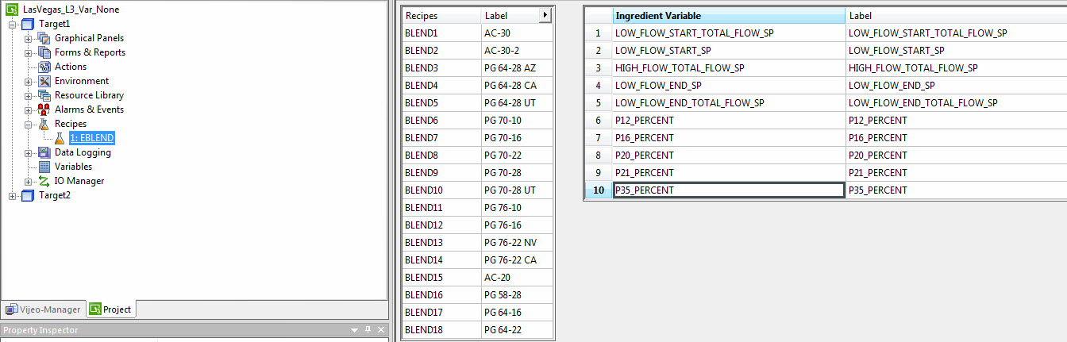
Task: Click the Target1 node icon
Action: [28, 24]
